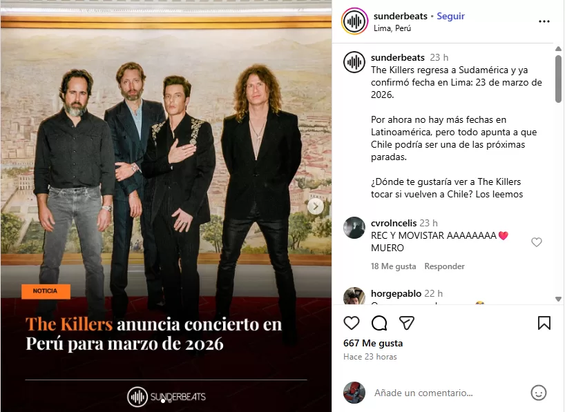Open comments using the speech bubble icon
Viewport: 565px width, 412px height.
pyautogui.click(x=379, y=323)
